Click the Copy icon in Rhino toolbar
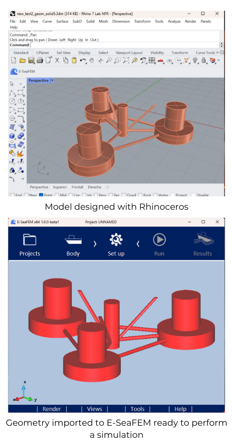This screenshot has width=232, height=446. [65, 60]
